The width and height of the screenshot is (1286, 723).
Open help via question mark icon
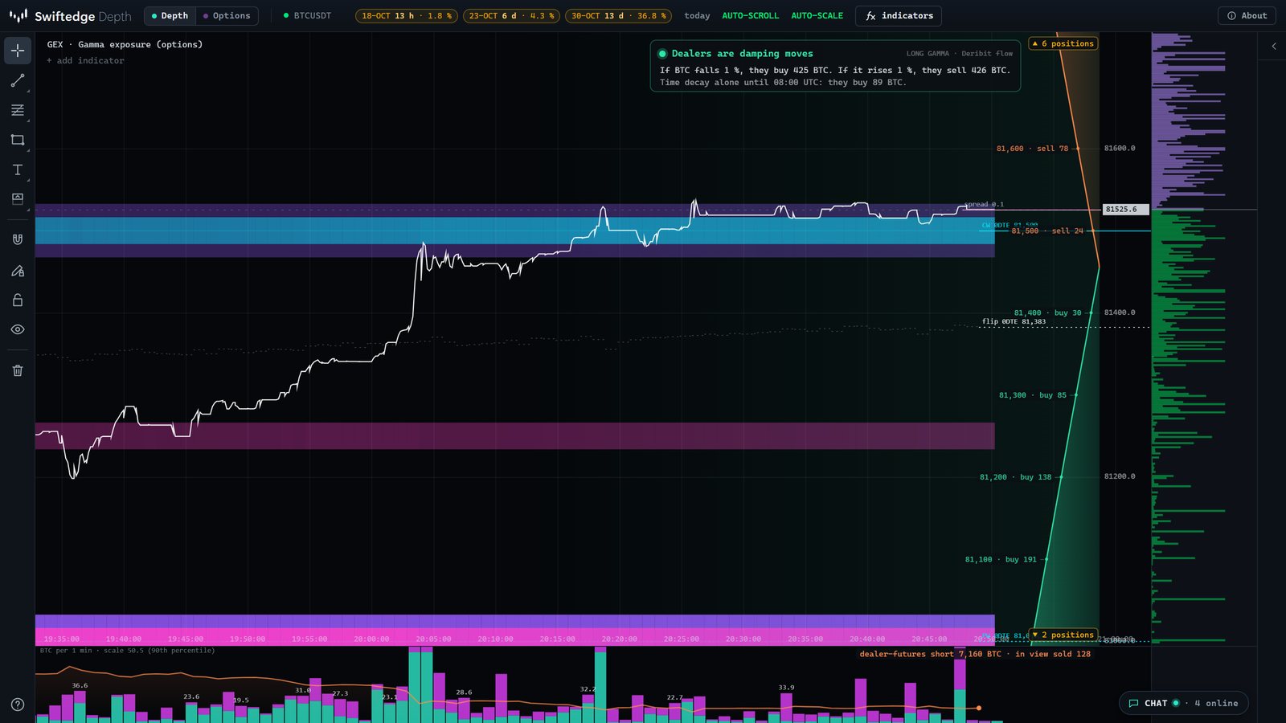[x=18, y=705]
